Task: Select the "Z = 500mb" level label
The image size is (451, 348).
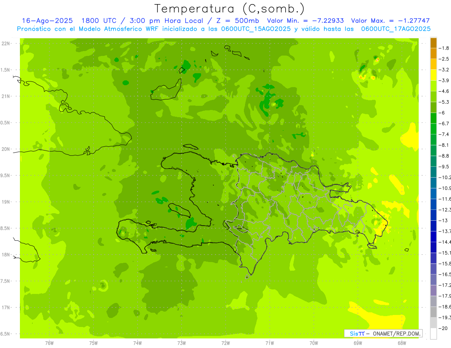Action: [x=238, y=21]
